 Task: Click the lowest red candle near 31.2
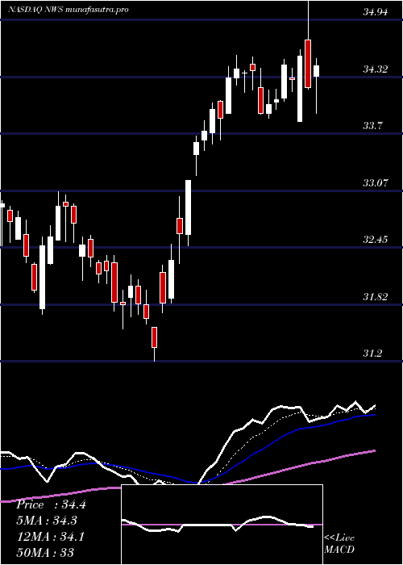(155, 337)
